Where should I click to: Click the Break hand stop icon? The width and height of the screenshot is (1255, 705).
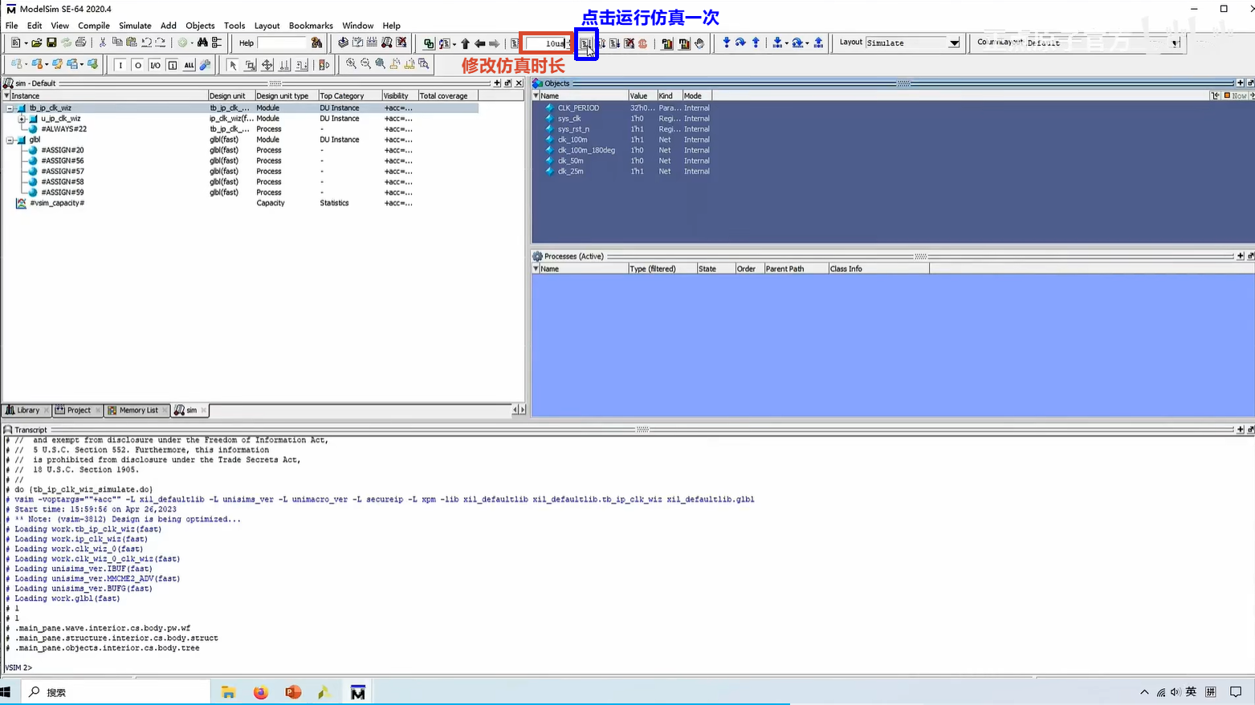click(699, 43)
